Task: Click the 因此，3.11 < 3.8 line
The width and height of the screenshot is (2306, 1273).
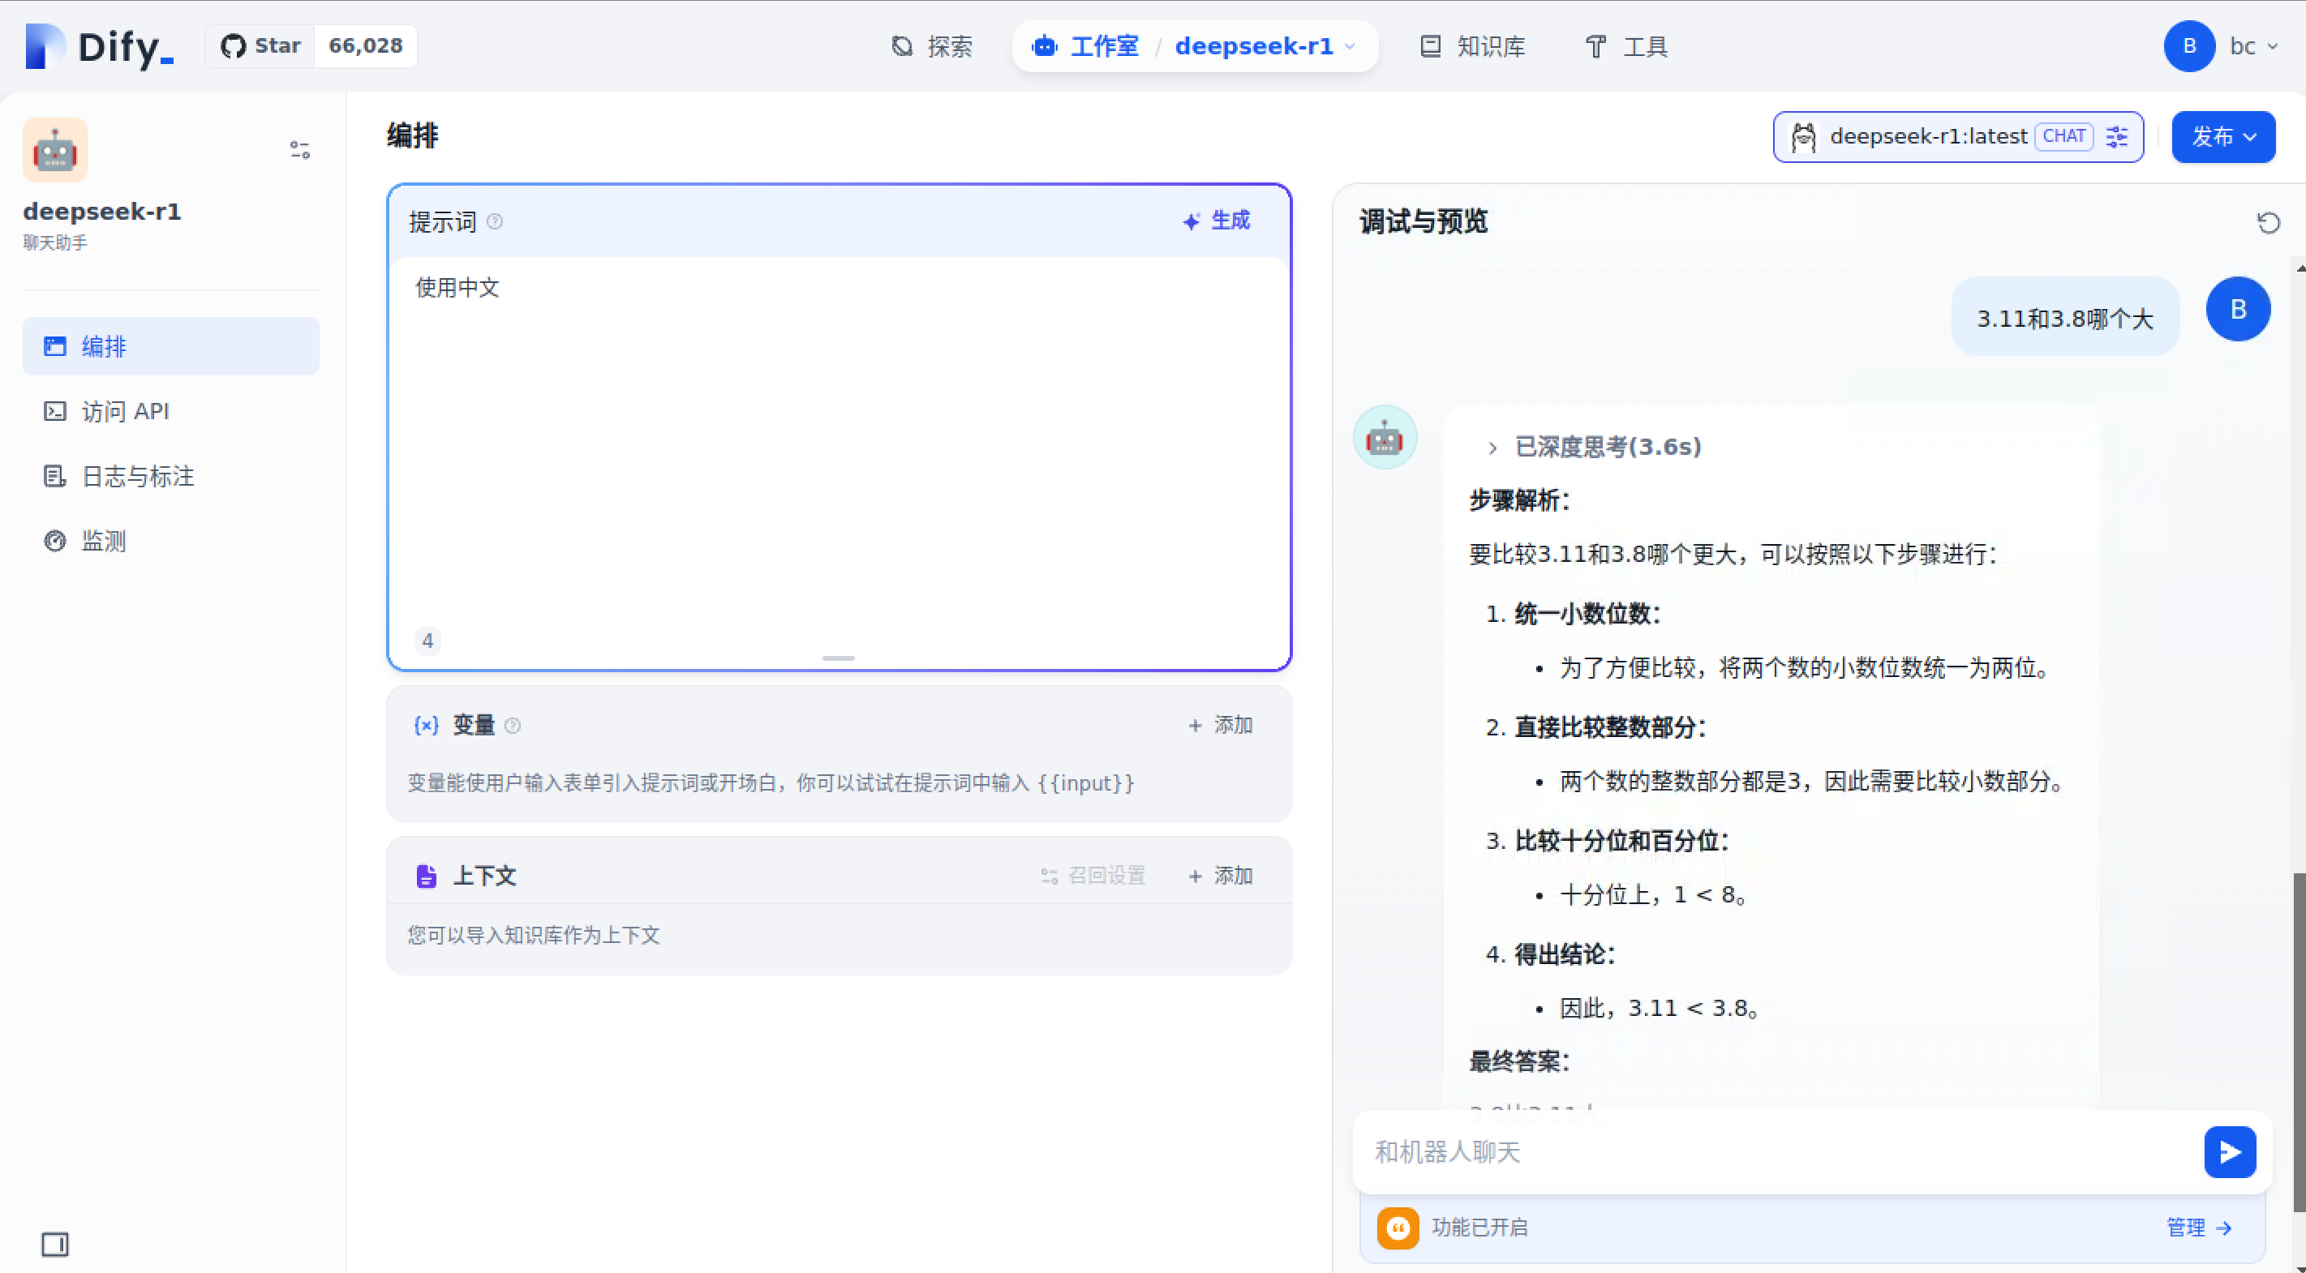Action: tap(1660, 1008)
